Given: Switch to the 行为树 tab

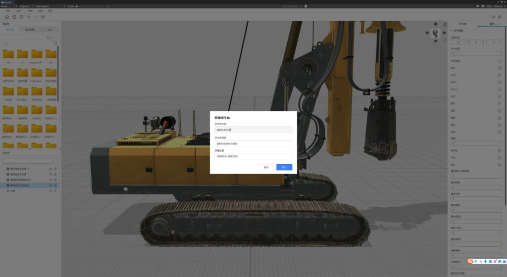Looking at the screenshot, I should (x=462, y=24).
